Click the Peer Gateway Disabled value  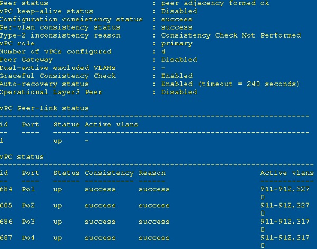pos(179,60)
